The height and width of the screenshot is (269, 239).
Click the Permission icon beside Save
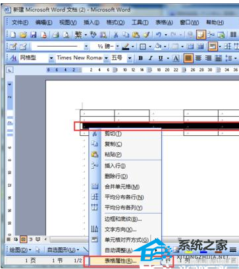pos(43,35)
